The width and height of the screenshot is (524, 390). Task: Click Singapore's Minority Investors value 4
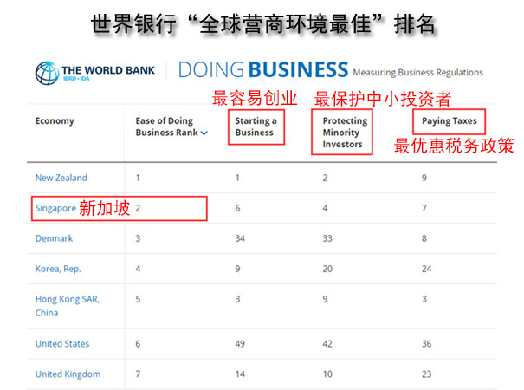pyautogui.click(x=325, y=208)
